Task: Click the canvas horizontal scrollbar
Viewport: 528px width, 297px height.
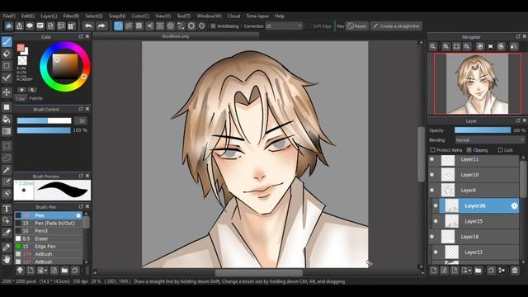Action: tap(258, 273)
